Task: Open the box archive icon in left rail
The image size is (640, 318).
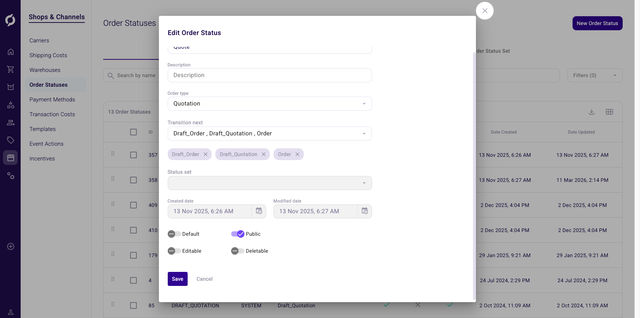Action: (11, 87)
